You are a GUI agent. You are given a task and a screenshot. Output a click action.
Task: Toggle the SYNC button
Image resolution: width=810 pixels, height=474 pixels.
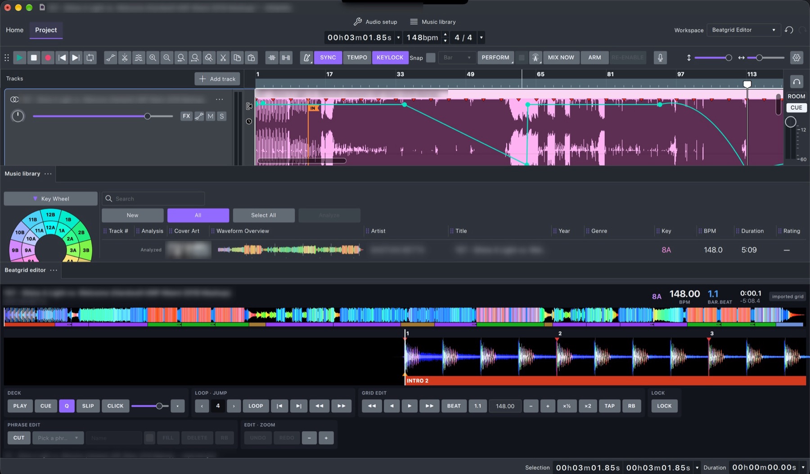(328, 58)
